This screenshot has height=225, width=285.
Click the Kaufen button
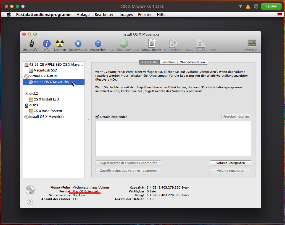pyautogui.click(x=271, y=6)
